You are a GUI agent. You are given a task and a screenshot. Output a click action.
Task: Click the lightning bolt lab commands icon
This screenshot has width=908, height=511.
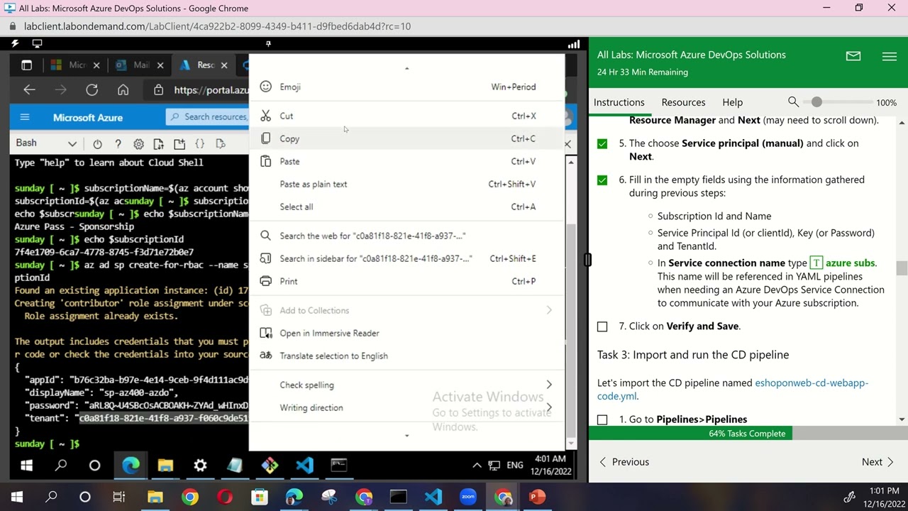pyautogui.click(x=16, y=44)
